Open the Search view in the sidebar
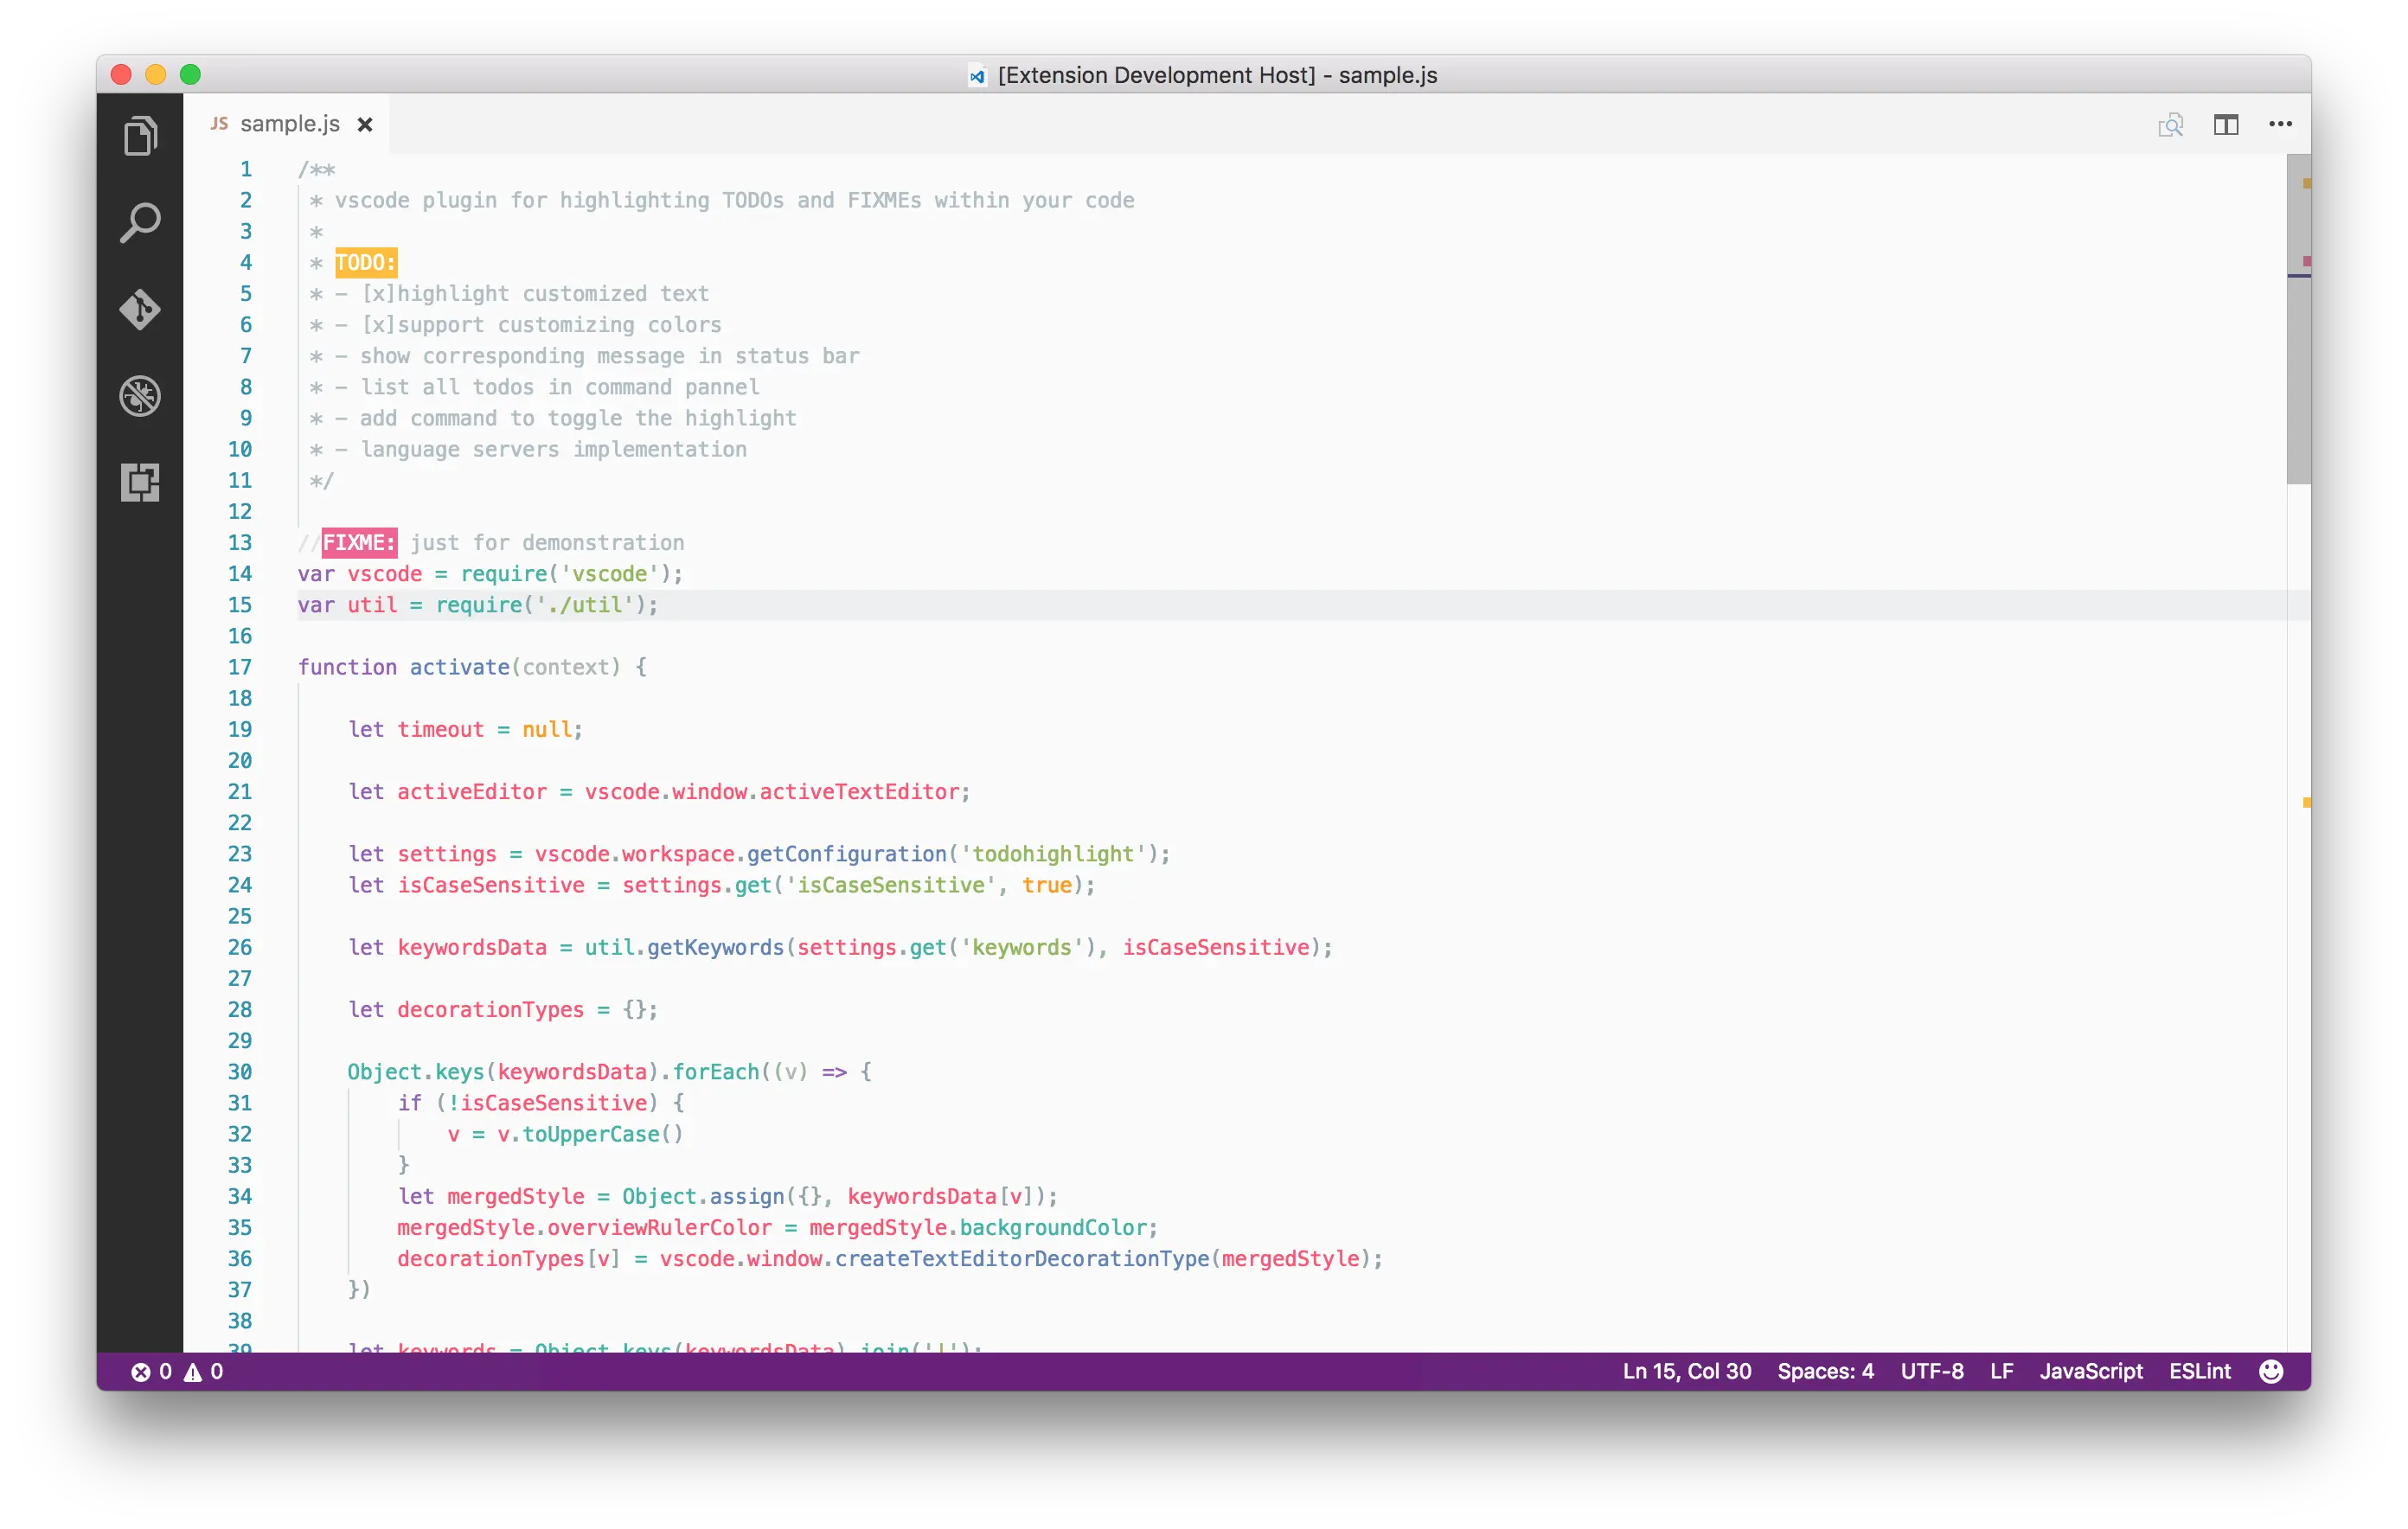The image size is (2408, 1529). click(140, 222)
